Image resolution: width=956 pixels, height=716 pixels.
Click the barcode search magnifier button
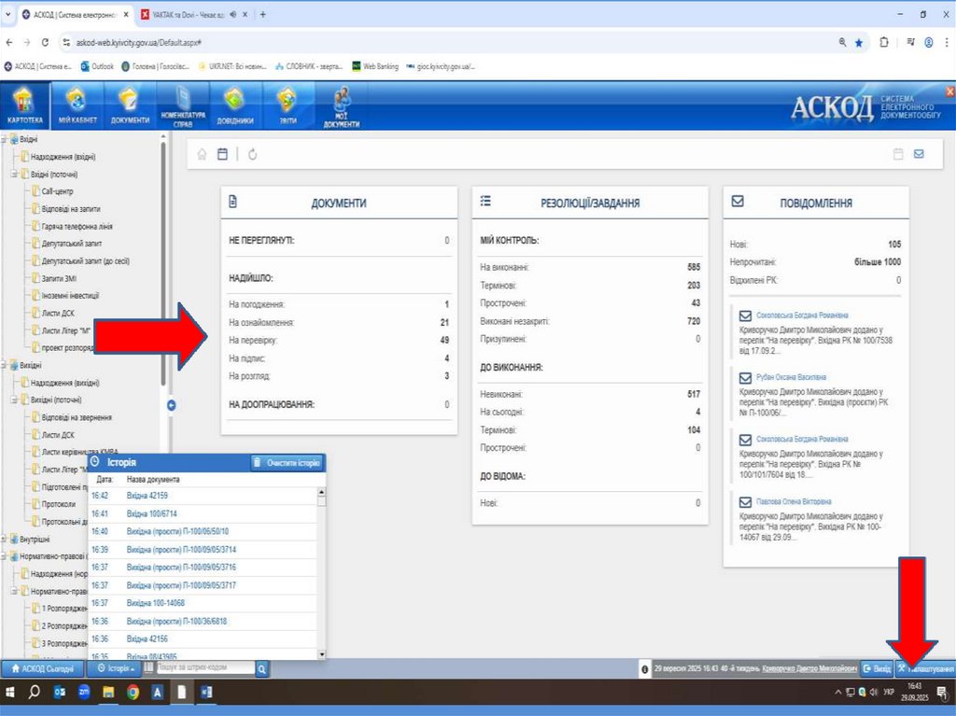[261, 669]
